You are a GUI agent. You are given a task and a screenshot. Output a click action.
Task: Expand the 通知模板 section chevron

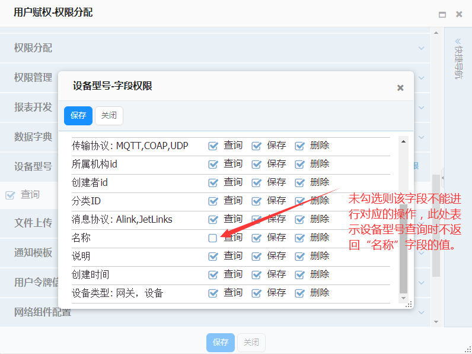tap(422, 252)
